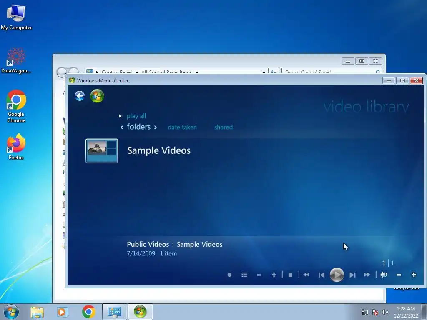
Task: Click the rewind button
Action: coord(306,275)
